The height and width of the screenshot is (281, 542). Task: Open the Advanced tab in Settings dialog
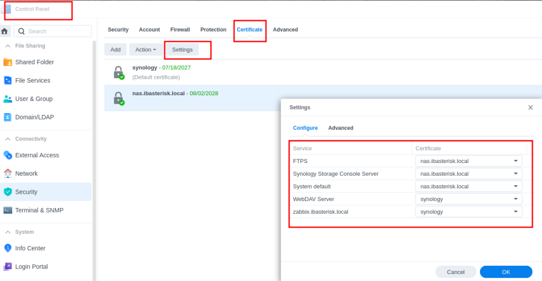(340, 128)
